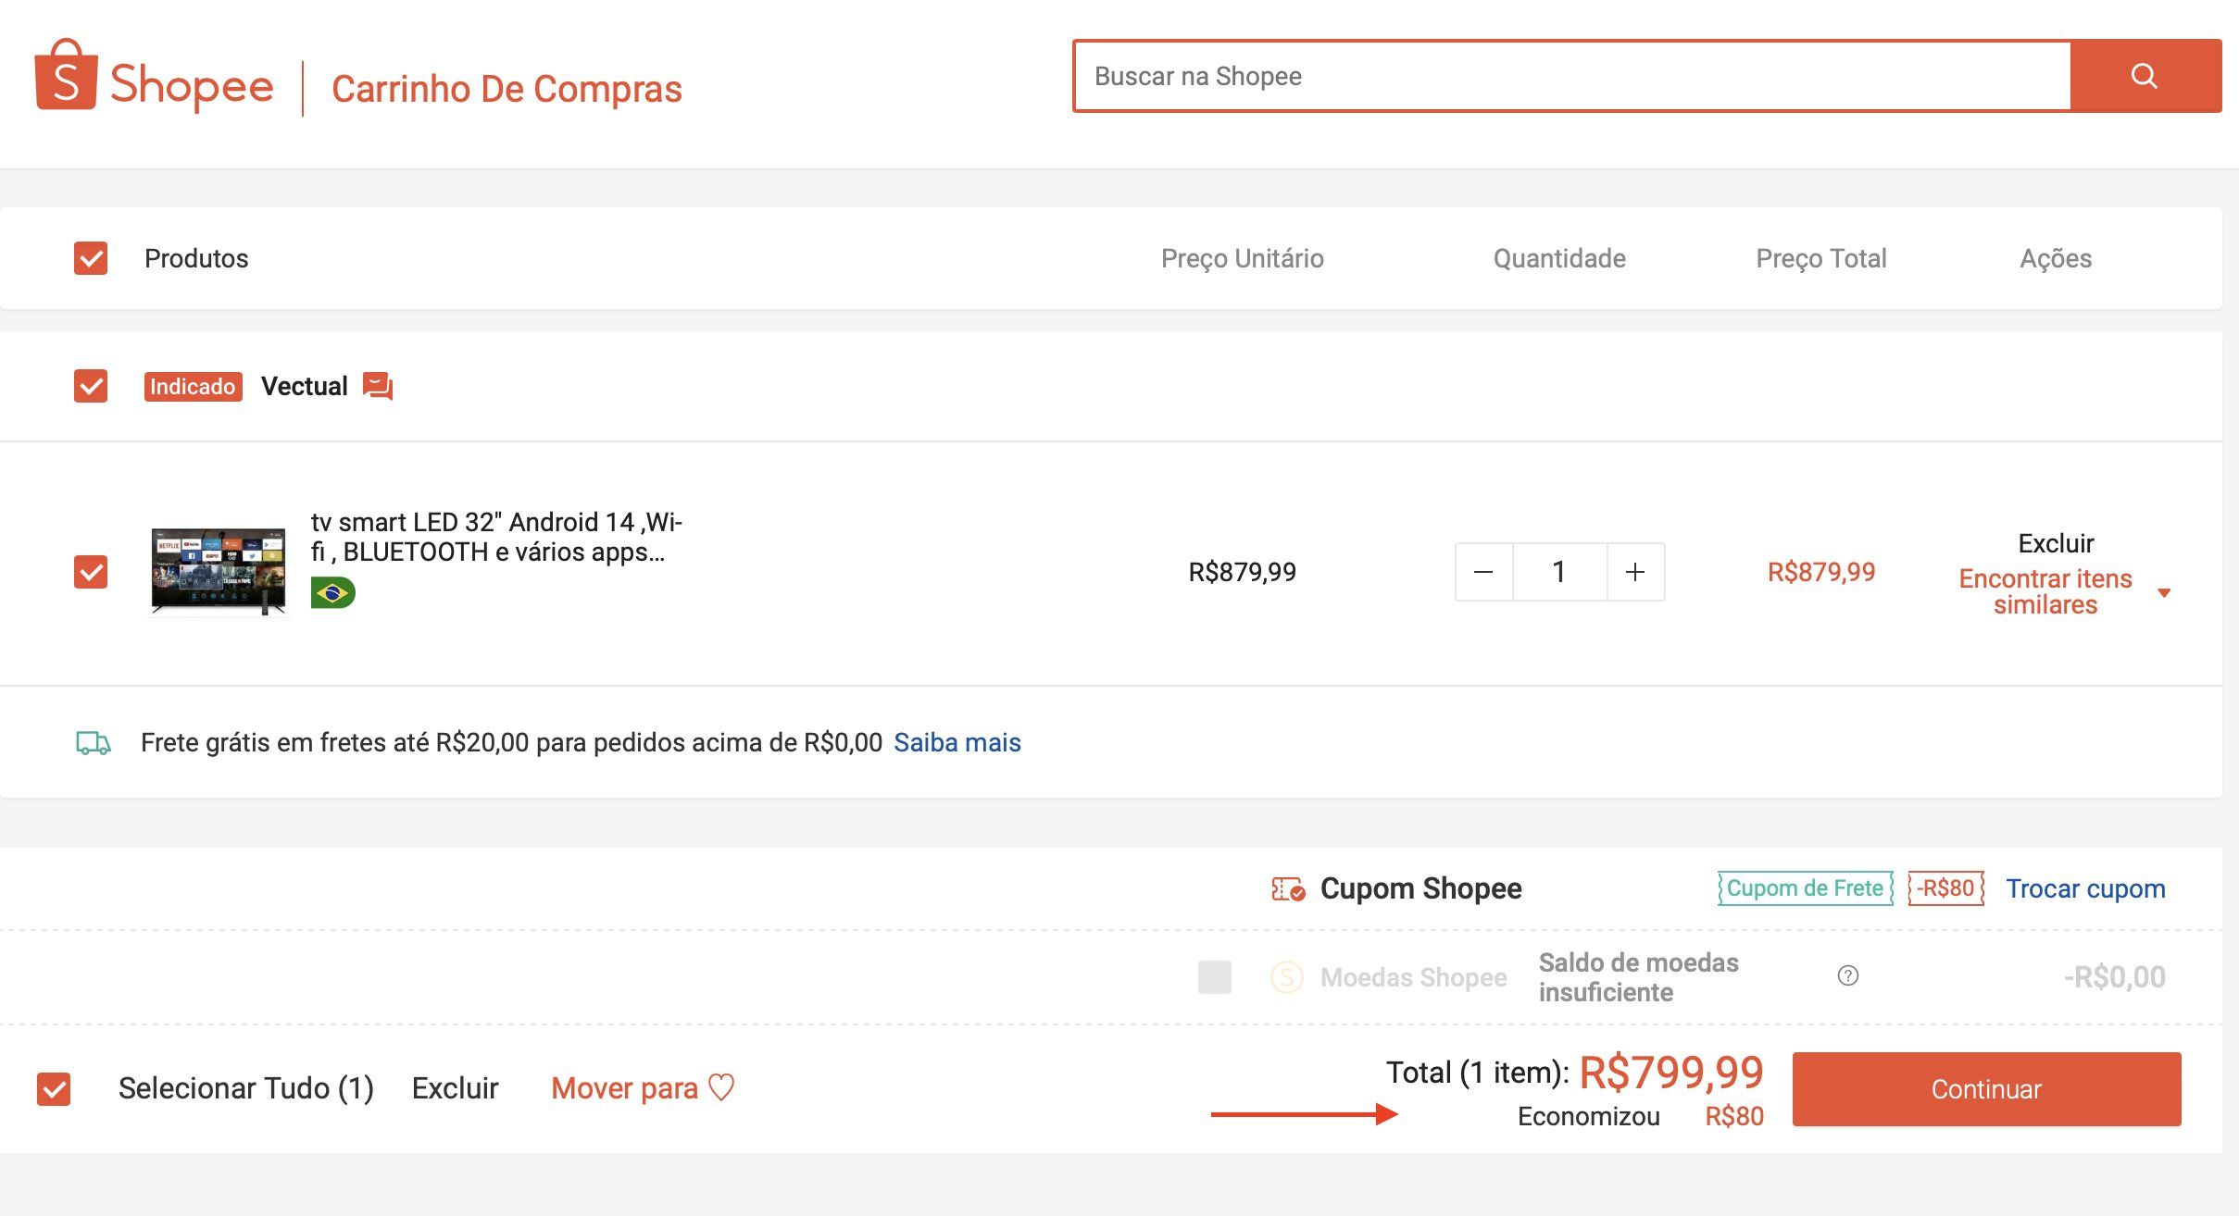
Task: Click the grand total R$799,99
Action: [x=1671, y=1073]
